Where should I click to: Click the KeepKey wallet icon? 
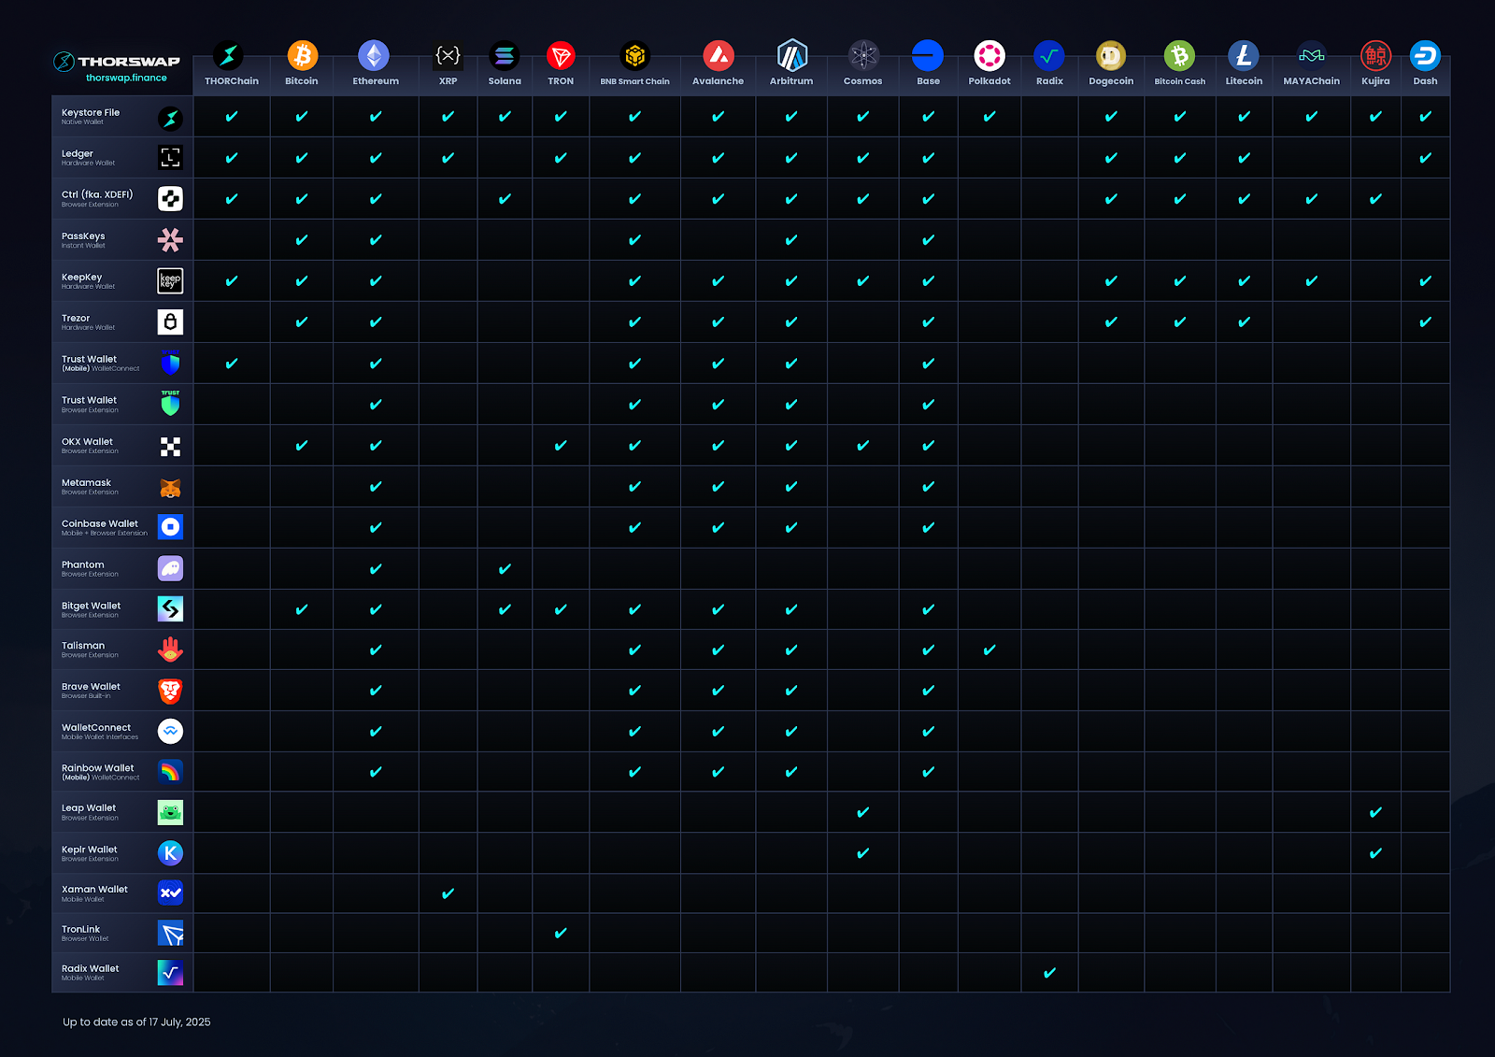[170, 280]
